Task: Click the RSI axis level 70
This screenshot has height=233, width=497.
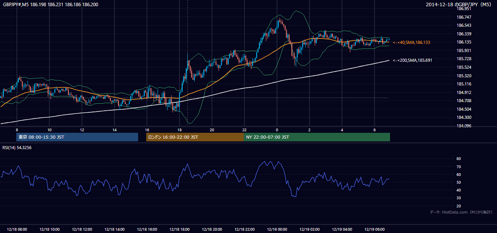Action: pos(459,167)
